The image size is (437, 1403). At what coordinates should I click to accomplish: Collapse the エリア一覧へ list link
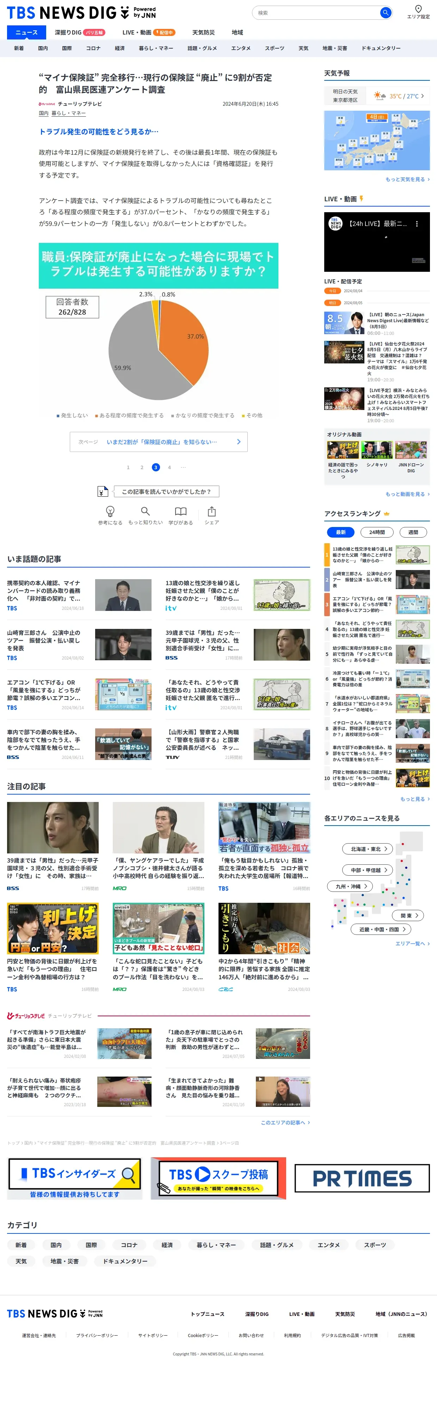pos(412,943)
